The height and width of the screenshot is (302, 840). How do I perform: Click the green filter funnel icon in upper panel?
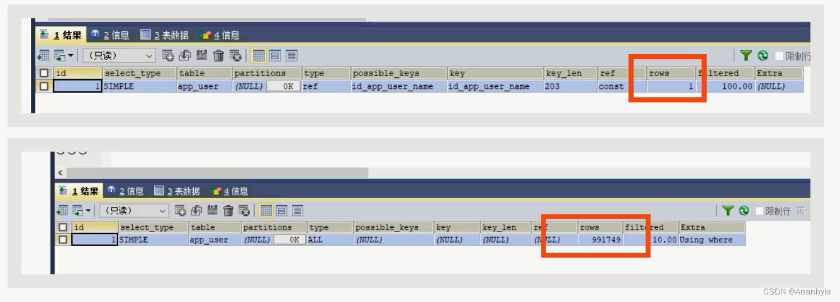click(746, 55)
